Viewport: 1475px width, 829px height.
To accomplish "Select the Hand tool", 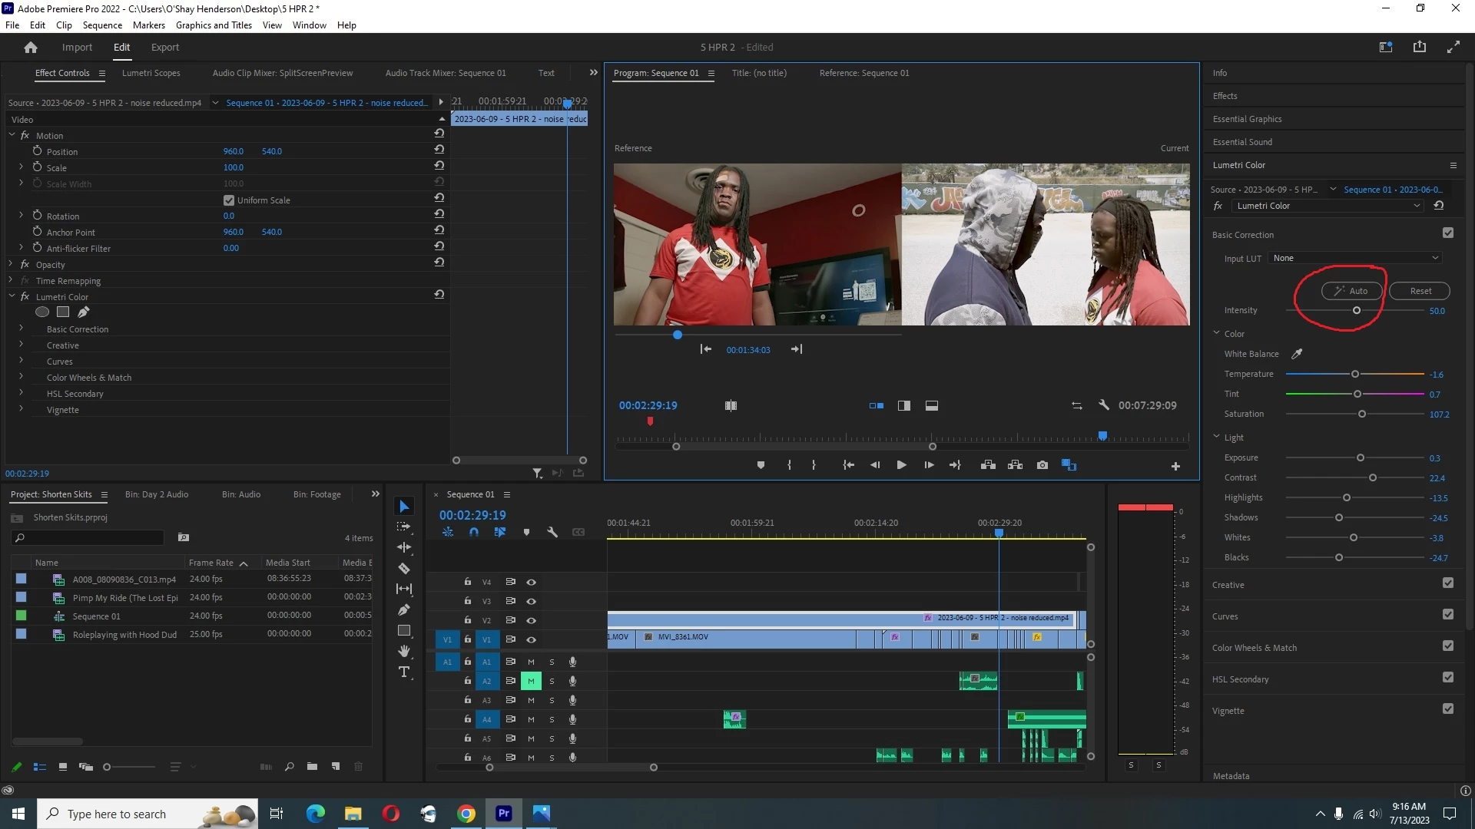I will click(404, 652).
